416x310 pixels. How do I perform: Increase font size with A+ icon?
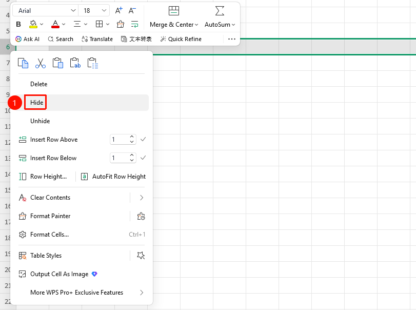118,11
